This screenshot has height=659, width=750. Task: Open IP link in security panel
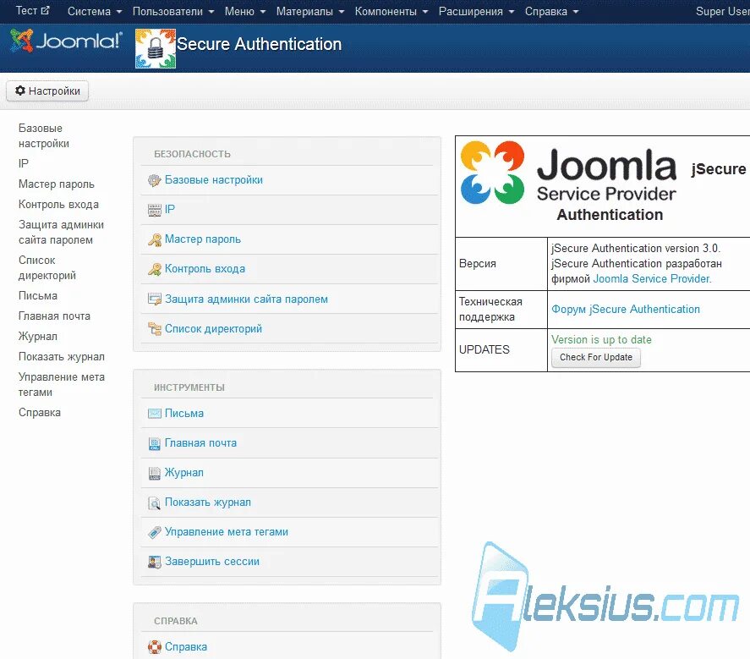[170, 210]
